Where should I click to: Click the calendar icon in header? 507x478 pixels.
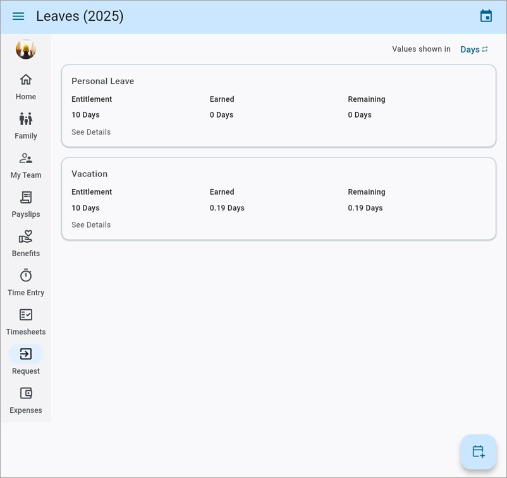tap(486, 16)
